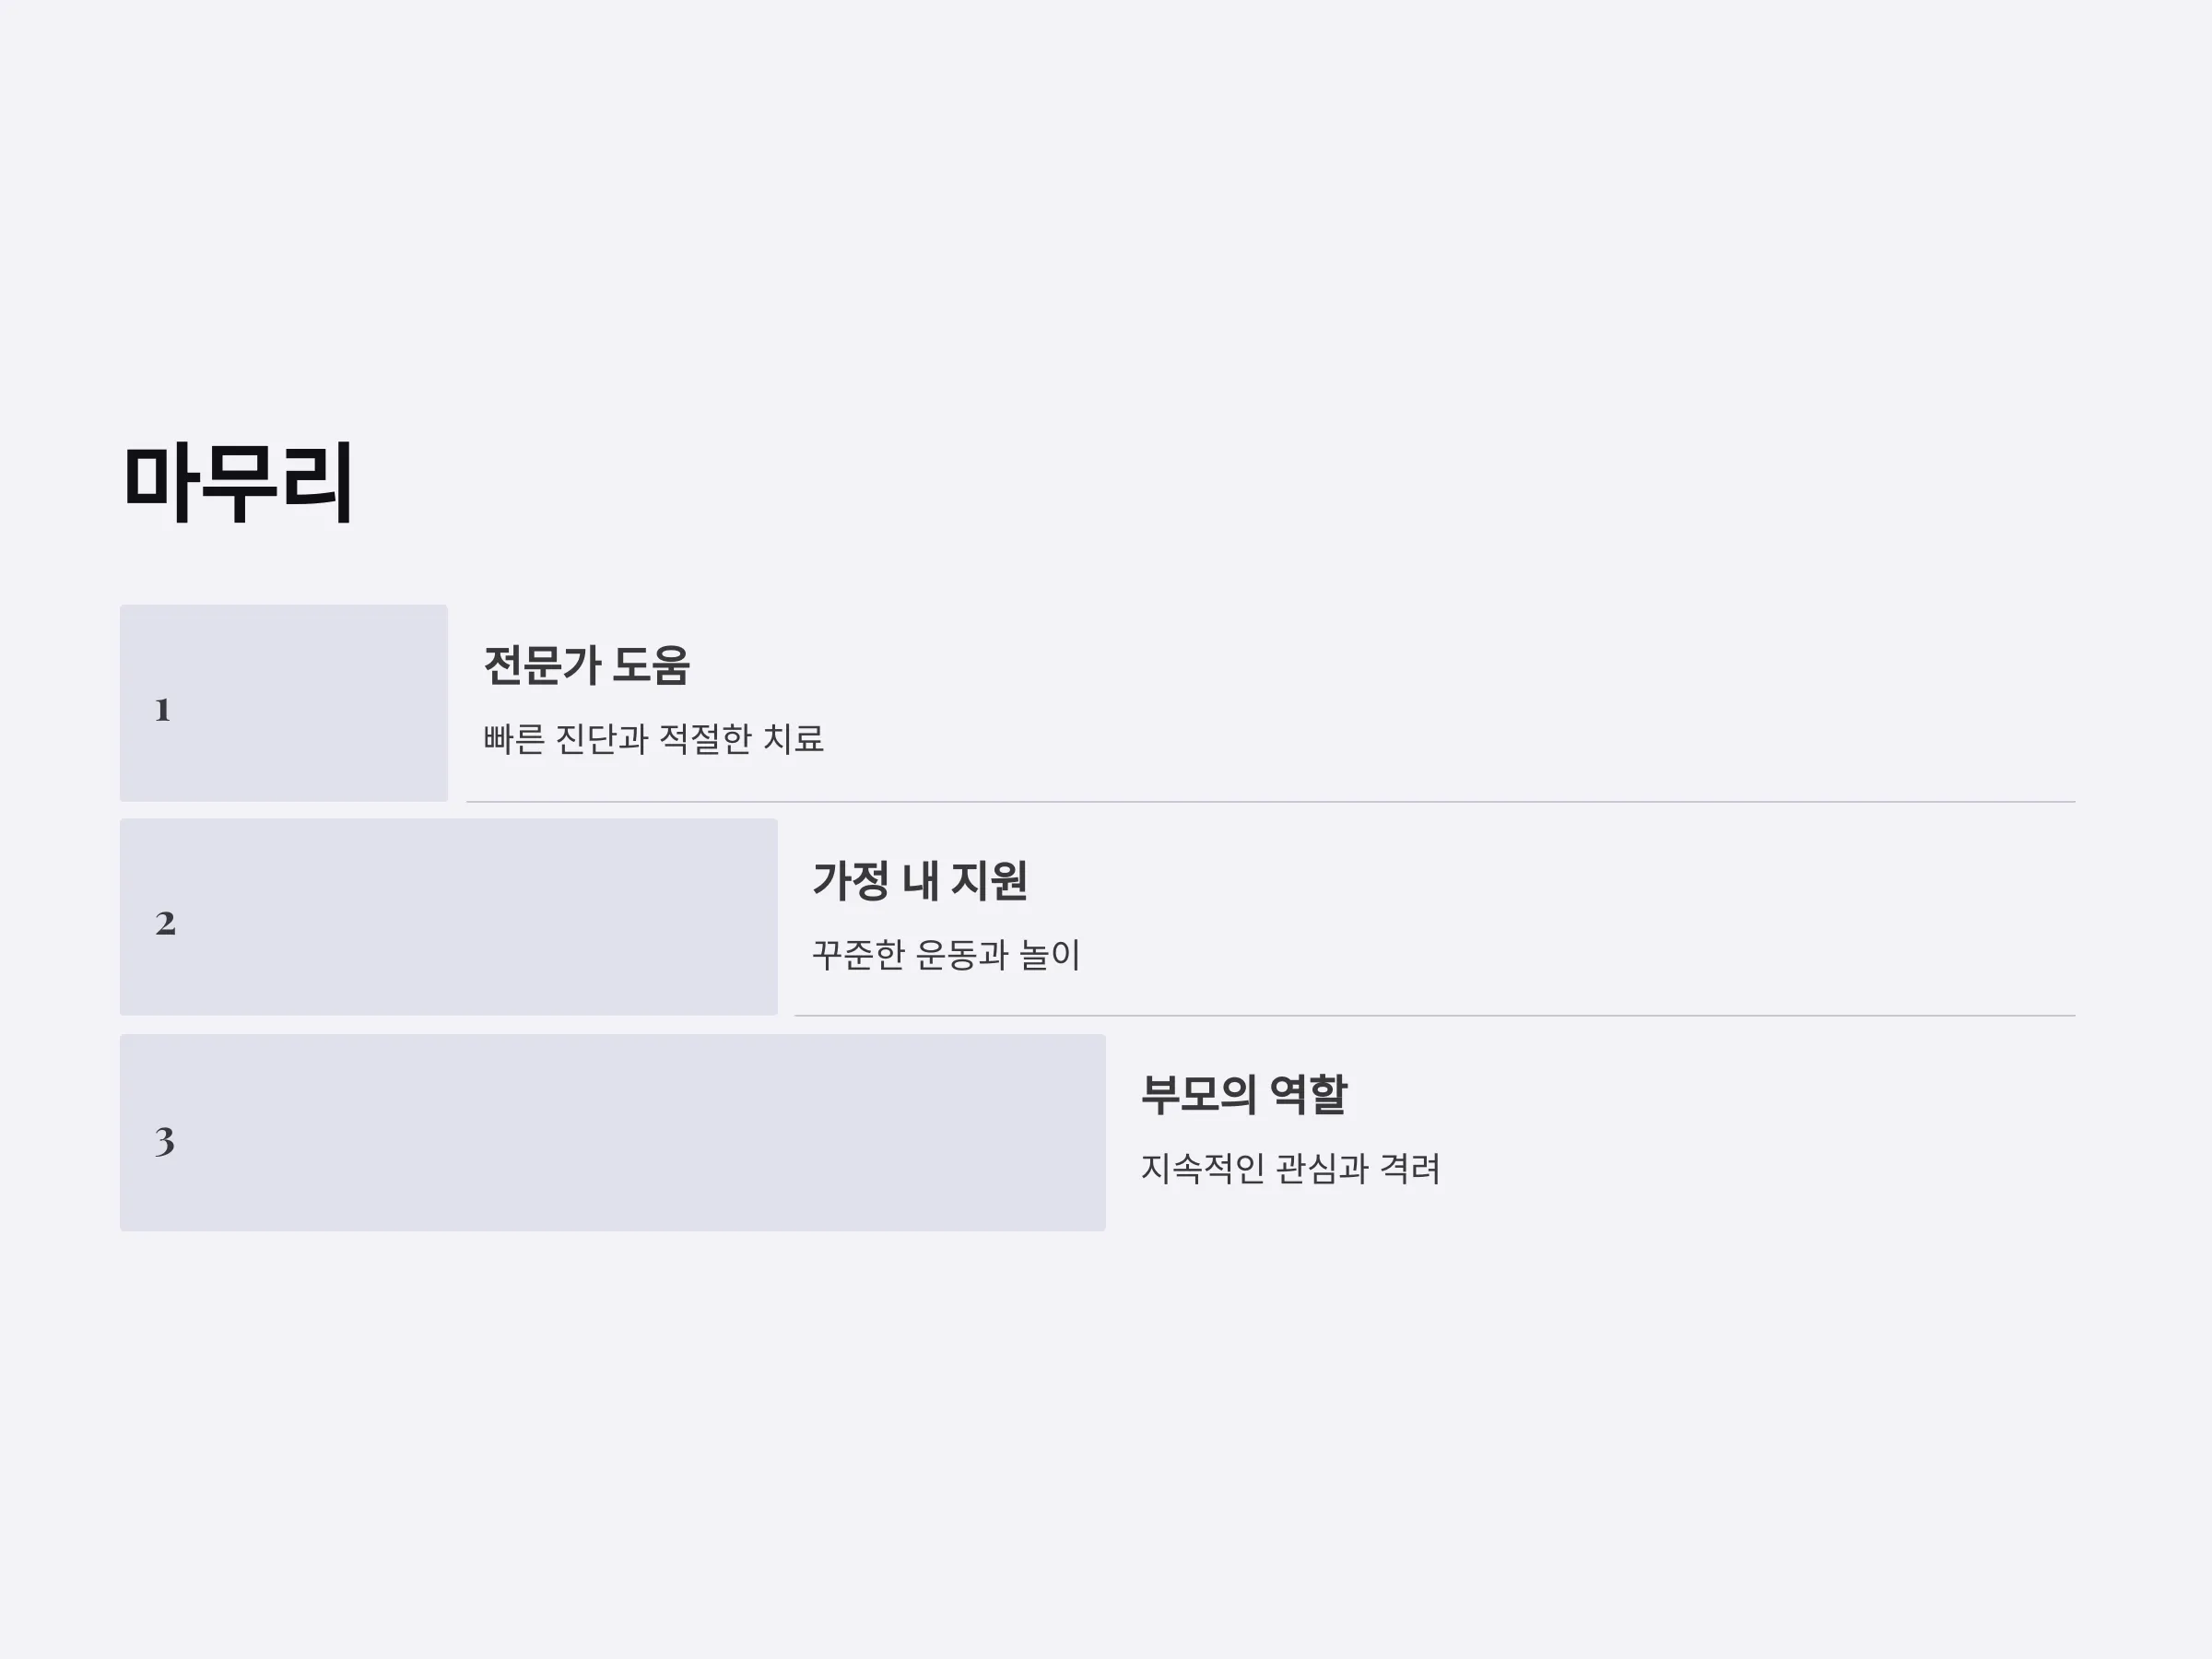Click the heading 가정 내 지원
The height and width of the screenshot is (1659, 2212).
point(920,880)
